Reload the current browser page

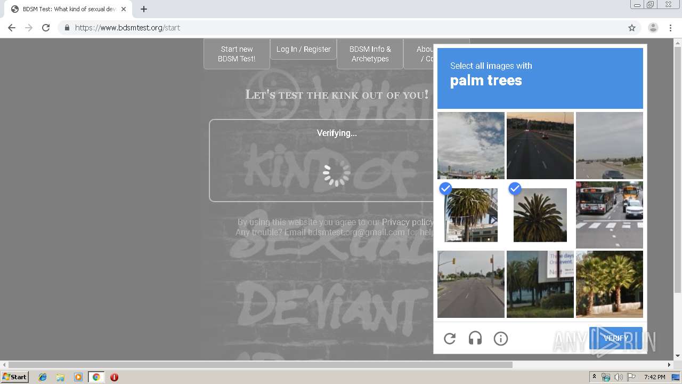tap(46, 28)
